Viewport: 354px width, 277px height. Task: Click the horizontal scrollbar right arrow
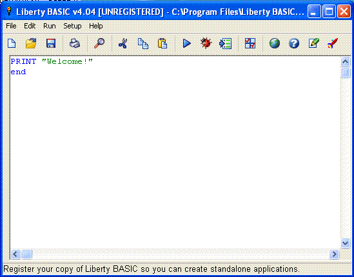(334, 254)
